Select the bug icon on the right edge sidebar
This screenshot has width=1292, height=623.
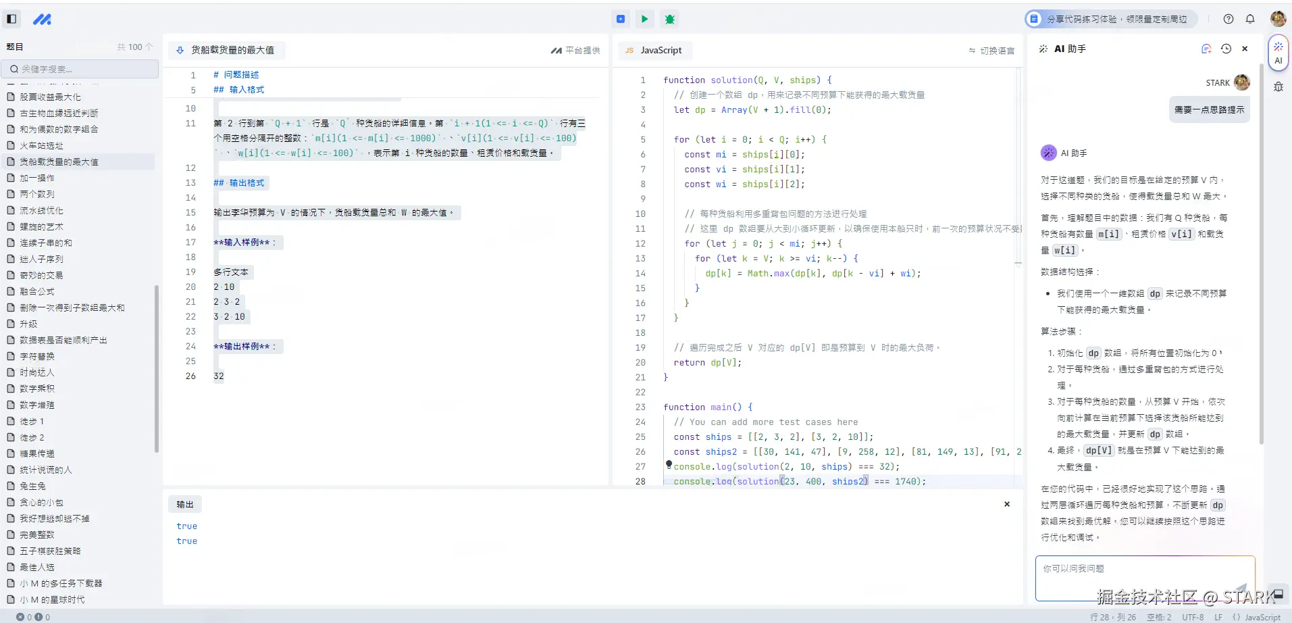click(x=1277, y=86)
